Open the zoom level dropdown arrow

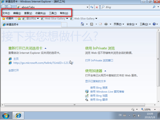point(155,110)
